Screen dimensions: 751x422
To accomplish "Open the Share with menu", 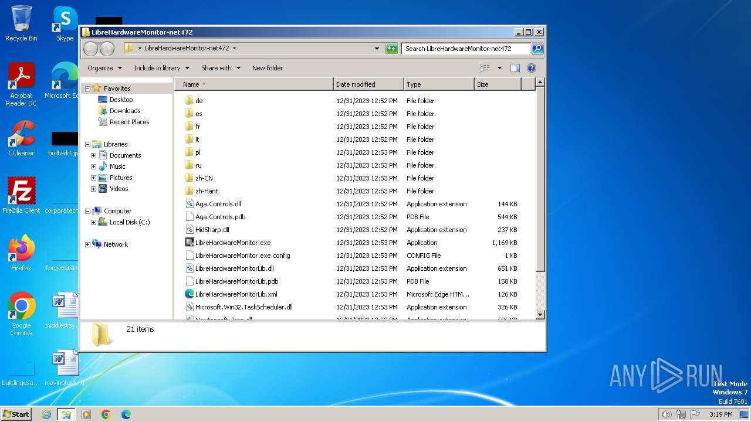I will [x=221, y=68].
